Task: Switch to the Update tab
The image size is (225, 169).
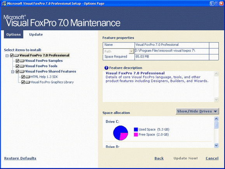Action: [x=36, y=35]
